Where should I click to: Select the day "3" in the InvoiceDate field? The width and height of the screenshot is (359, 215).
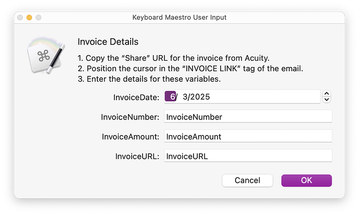[x=185, y=97]
